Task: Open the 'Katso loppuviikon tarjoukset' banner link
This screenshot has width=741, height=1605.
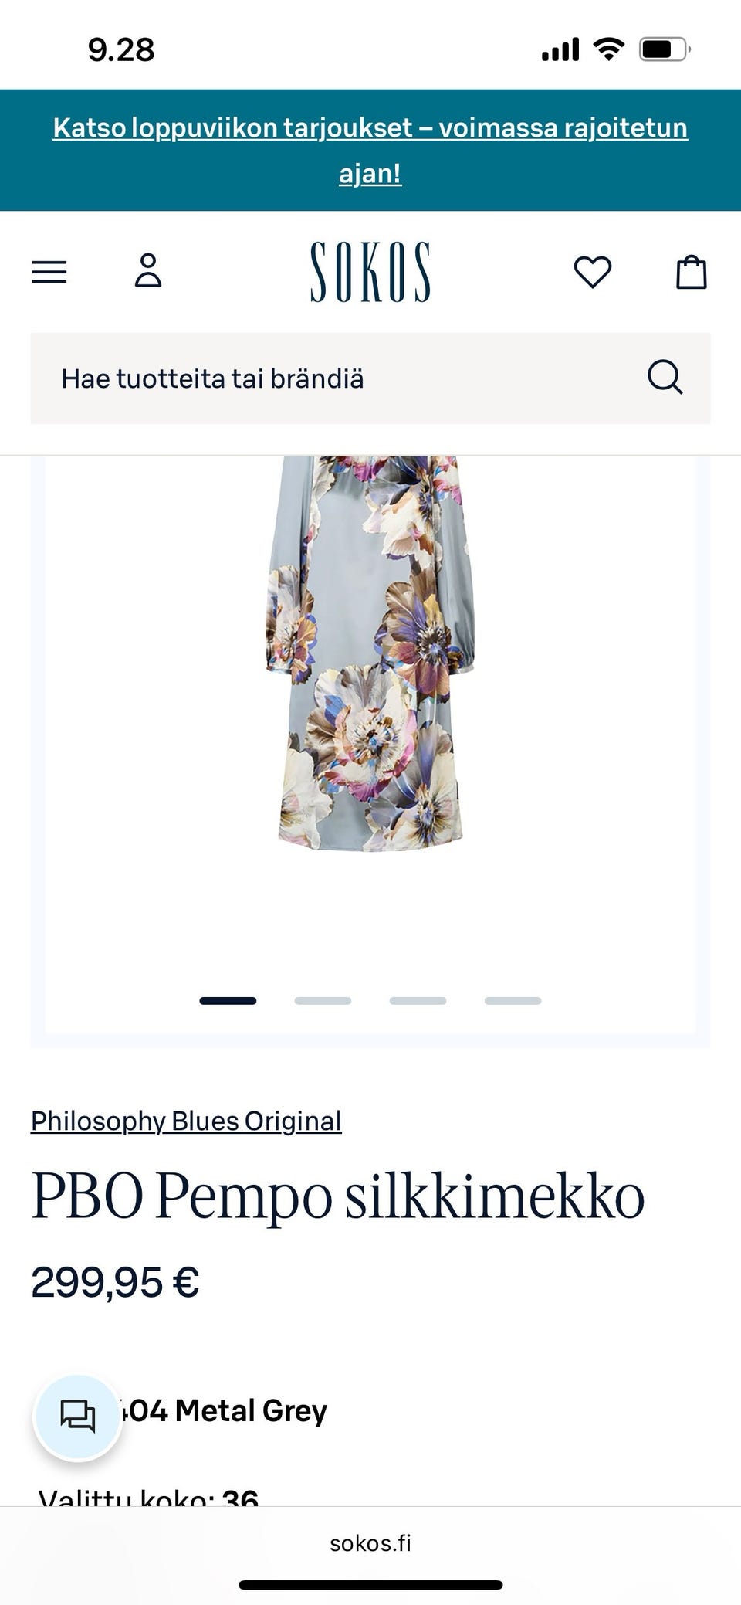Action: point(370,150)
